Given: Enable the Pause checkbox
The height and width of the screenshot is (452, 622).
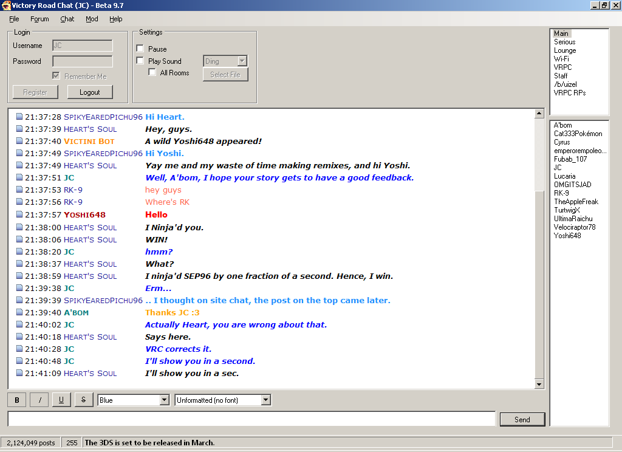Looking at the screenshot, I should (140, 49).
